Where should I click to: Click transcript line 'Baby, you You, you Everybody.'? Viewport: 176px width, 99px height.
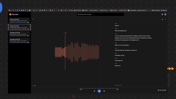pos(122,45)
